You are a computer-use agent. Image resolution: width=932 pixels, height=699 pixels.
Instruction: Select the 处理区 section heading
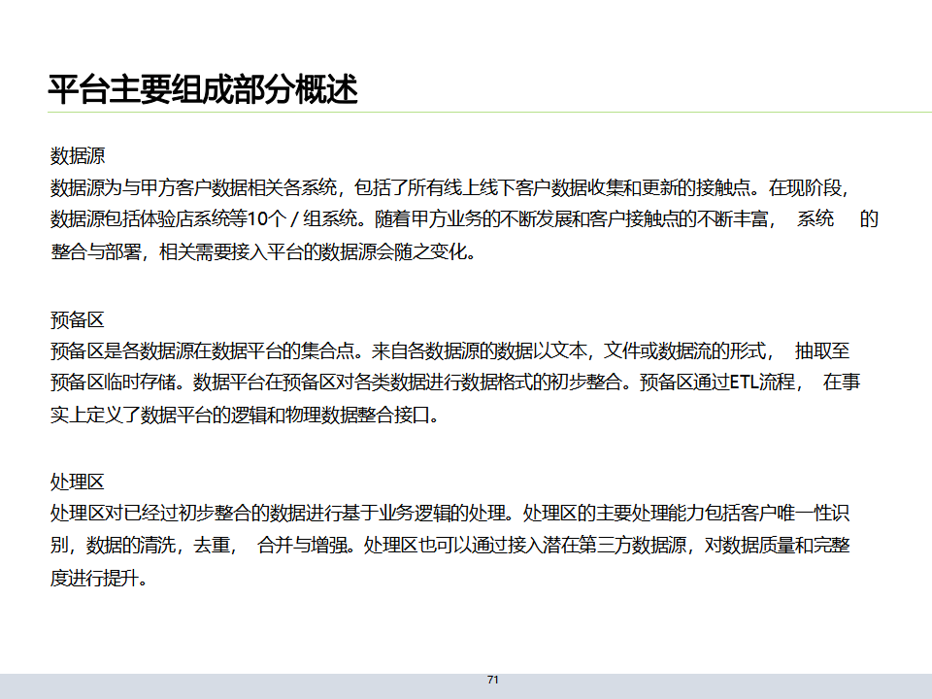pos(78,483)
